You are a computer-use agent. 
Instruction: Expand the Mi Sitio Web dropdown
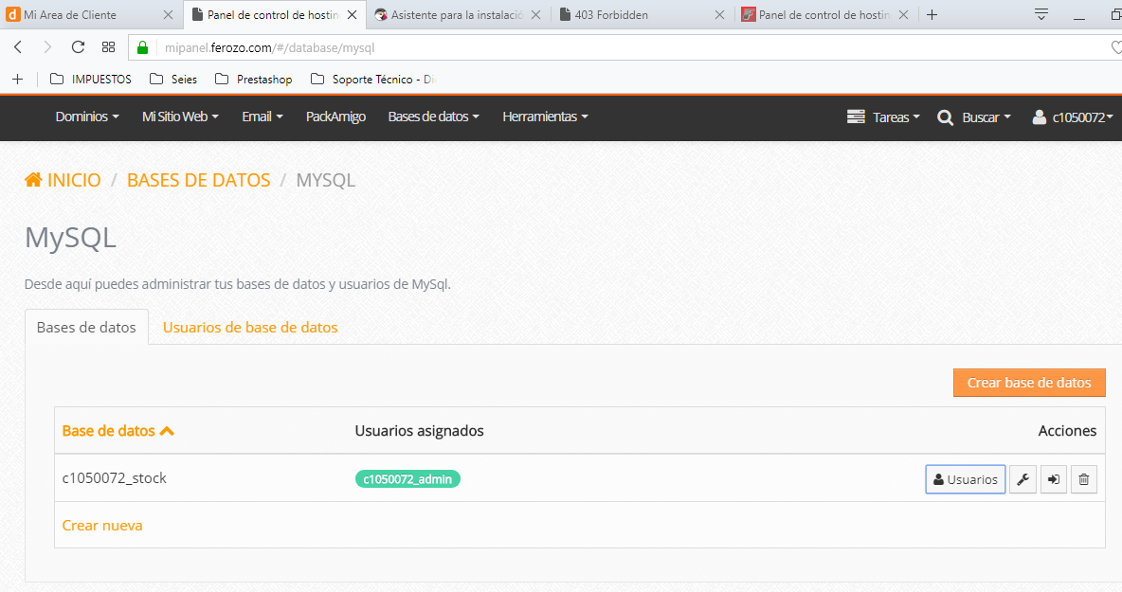point(180,117)
